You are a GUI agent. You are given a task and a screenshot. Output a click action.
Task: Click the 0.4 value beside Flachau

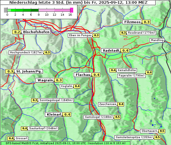[x=96, y=75]
